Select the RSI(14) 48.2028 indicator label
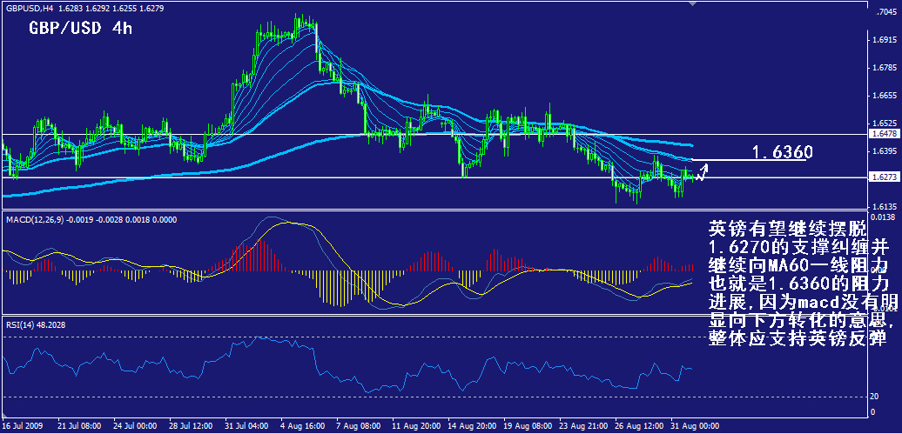 point(35,324)
